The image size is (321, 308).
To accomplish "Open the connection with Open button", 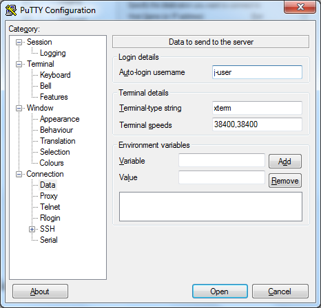I will tap(220, 291).
